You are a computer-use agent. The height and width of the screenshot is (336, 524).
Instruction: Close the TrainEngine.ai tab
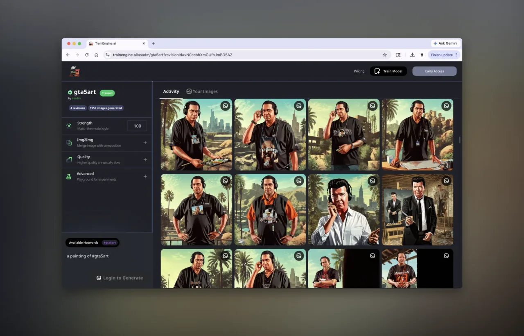click(x=144, y=43)
